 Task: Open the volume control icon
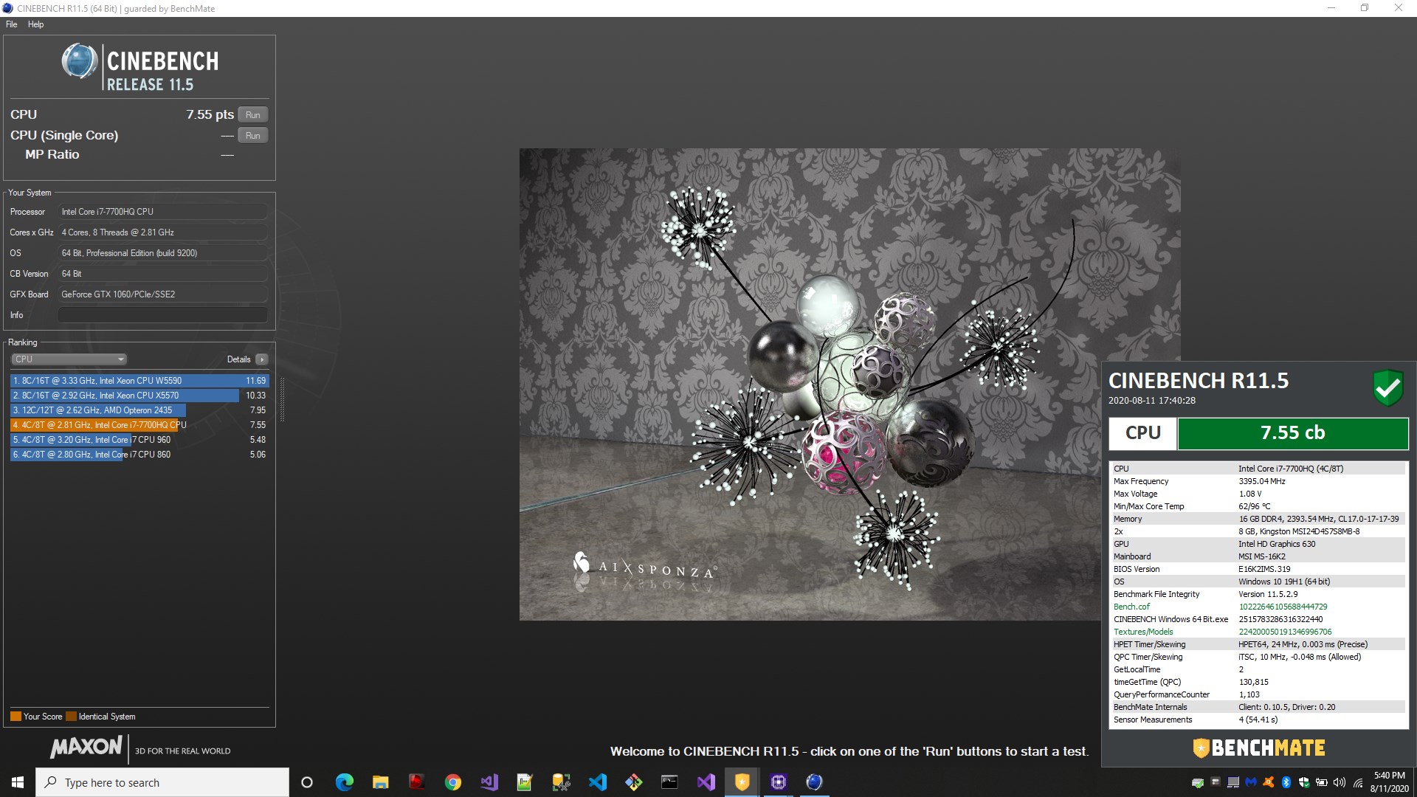(1340, 782)
